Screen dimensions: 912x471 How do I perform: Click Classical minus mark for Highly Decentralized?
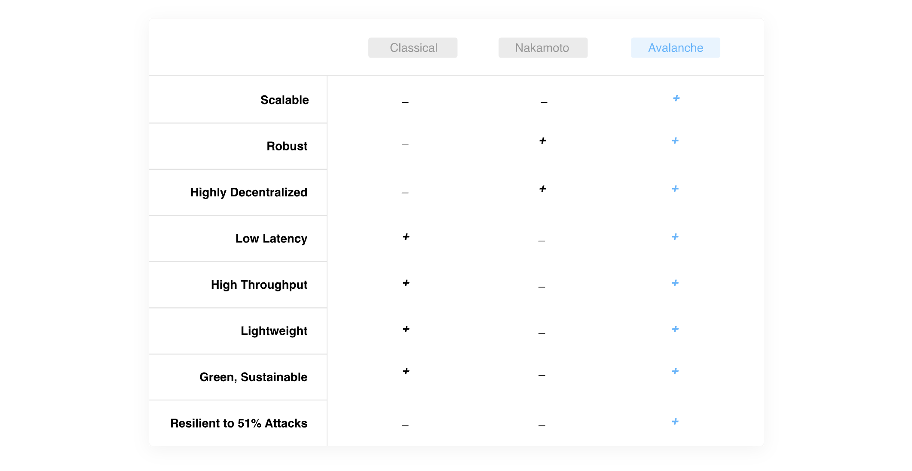405,193
